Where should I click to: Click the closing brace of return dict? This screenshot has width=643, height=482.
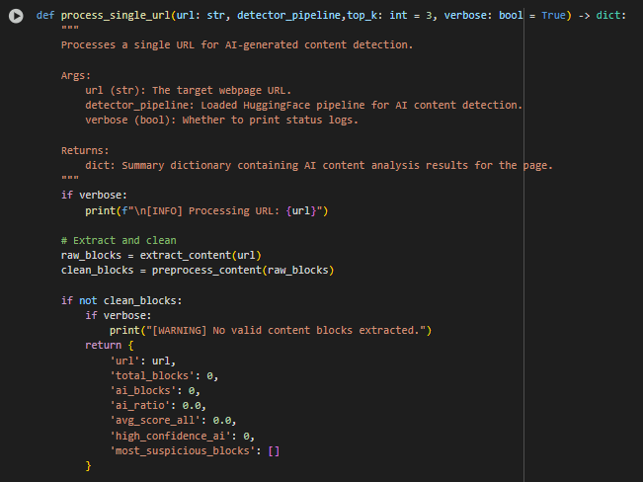(x=88, y=466)
